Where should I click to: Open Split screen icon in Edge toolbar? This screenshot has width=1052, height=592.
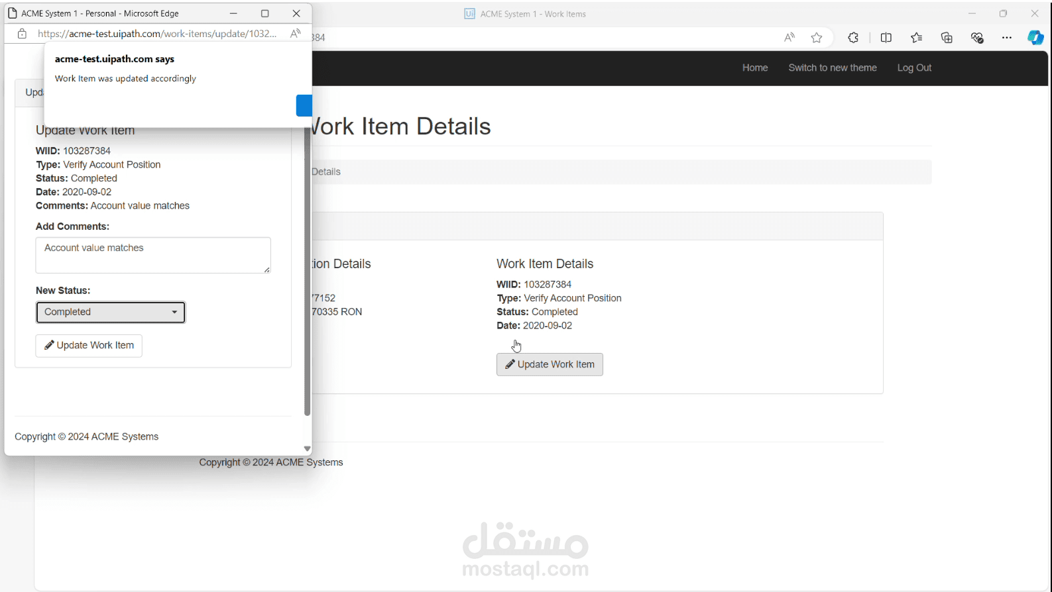[886, 38]
